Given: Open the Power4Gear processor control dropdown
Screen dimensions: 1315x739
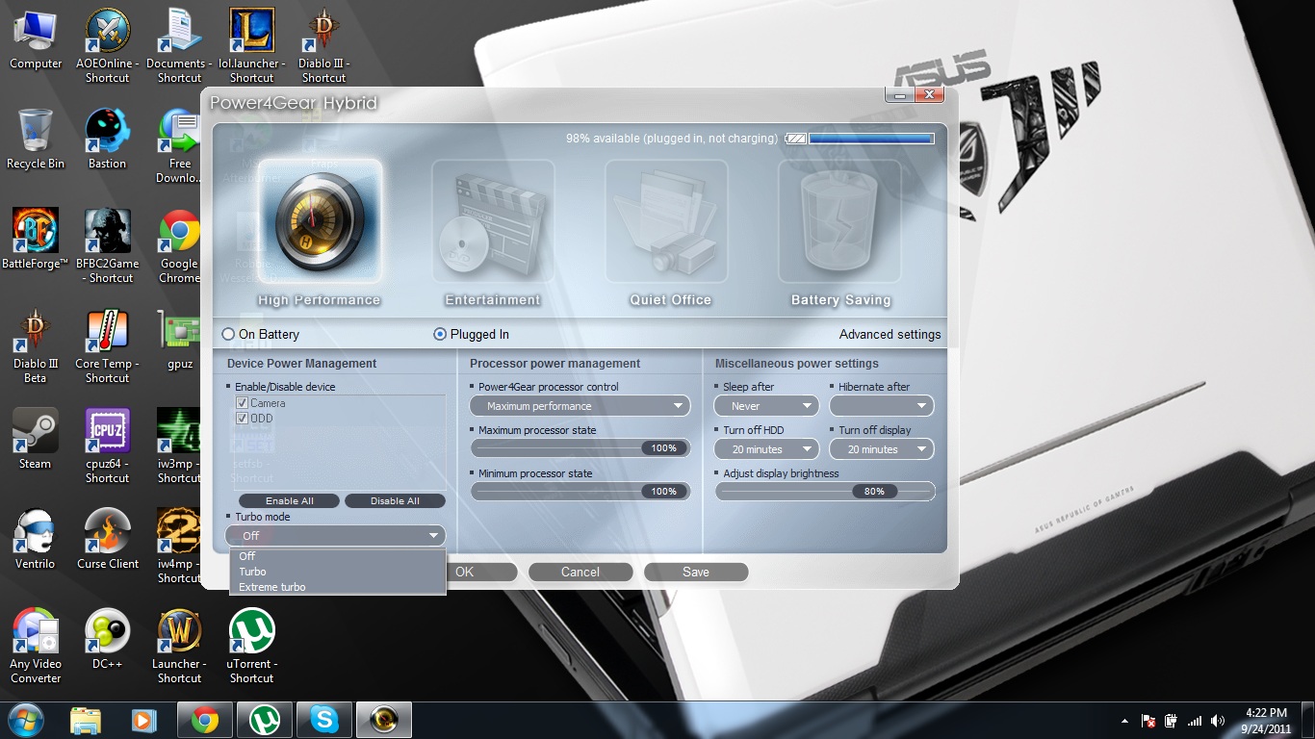Looking at the screenshot, I should tap(580, 406).
